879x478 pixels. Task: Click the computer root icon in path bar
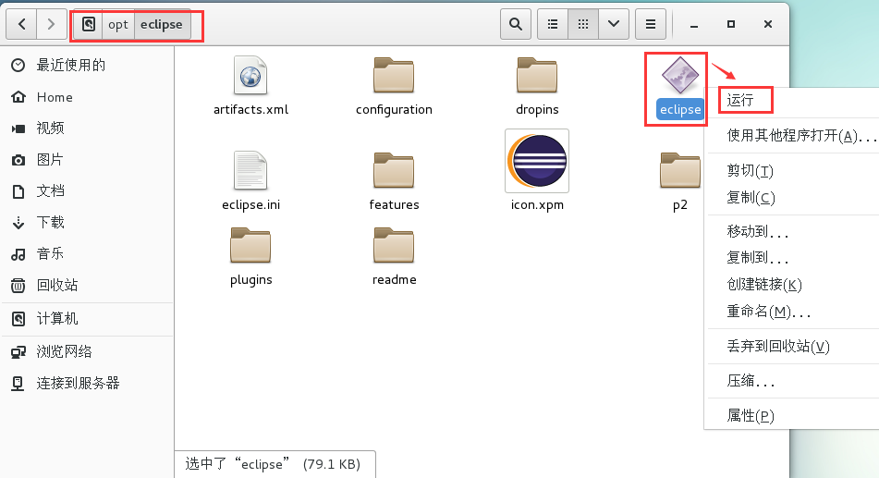pos(89,24)
